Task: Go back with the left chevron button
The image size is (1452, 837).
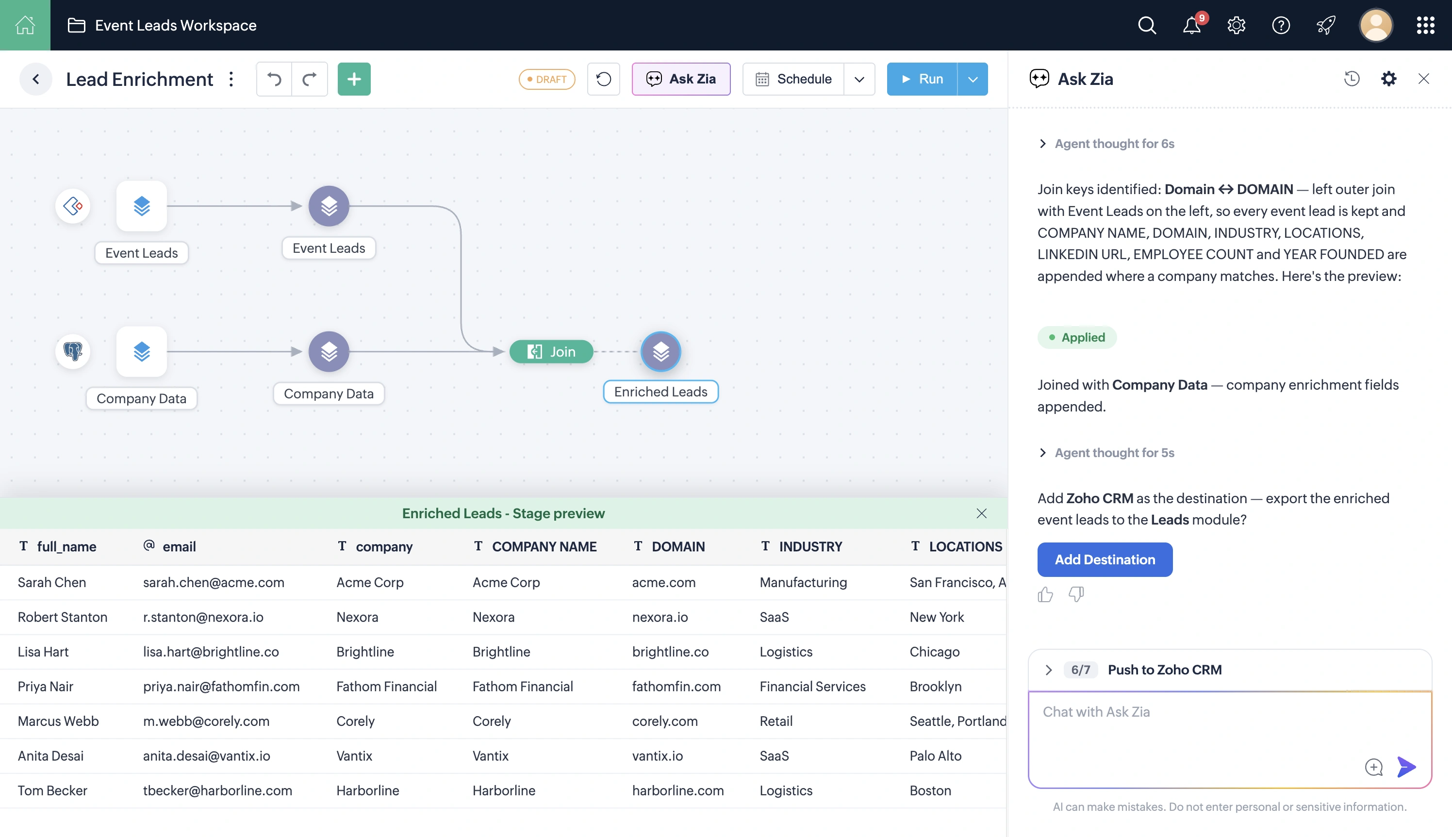Action: [x=35, y=79]
